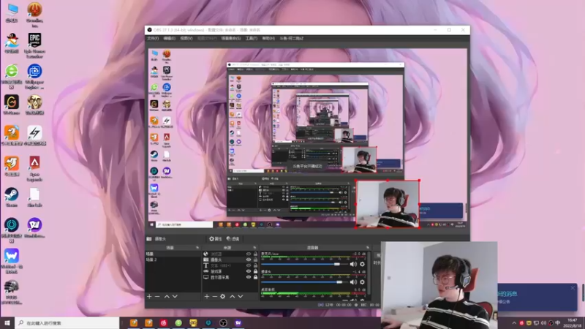
Task: Open the 视图(V) menu
Action: pyautogui.click(x=186, y=39)
